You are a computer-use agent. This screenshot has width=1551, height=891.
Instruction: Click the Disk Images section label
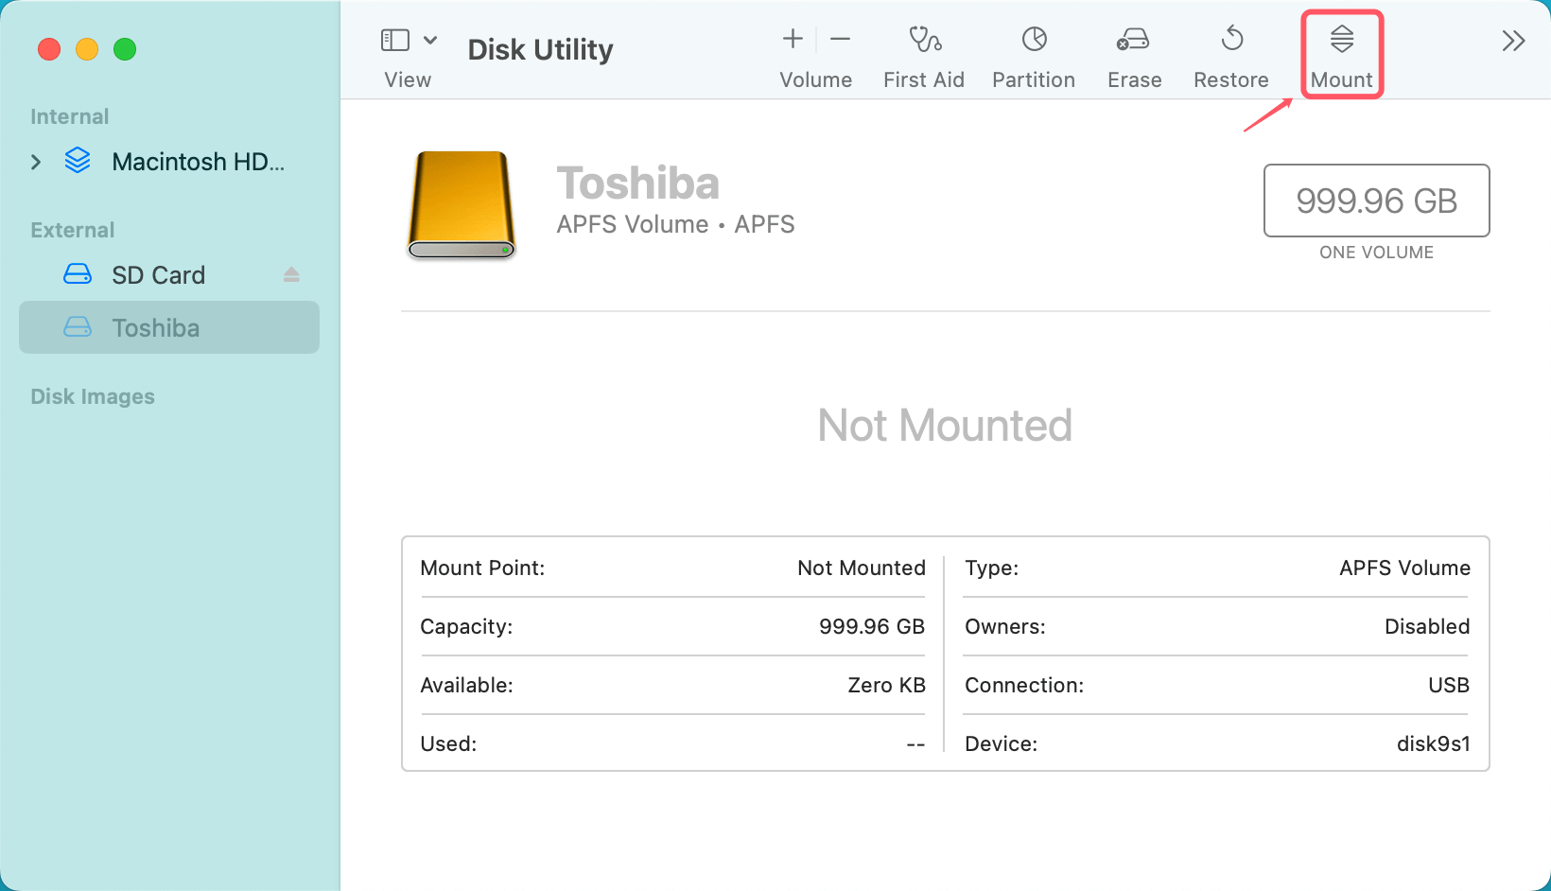coord(92,396)
